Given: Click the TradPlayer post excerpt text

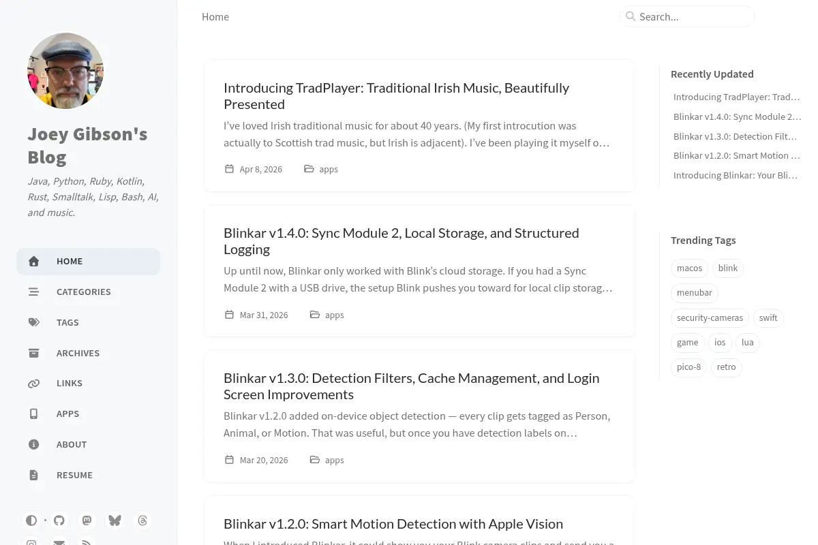Looking at the screenshot, I should [417, 134].
